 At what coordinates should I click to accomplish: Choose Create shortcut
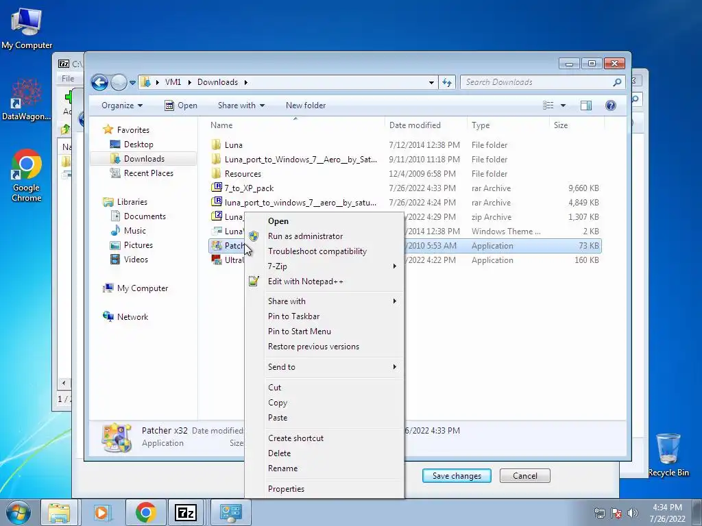pos(324,438)
